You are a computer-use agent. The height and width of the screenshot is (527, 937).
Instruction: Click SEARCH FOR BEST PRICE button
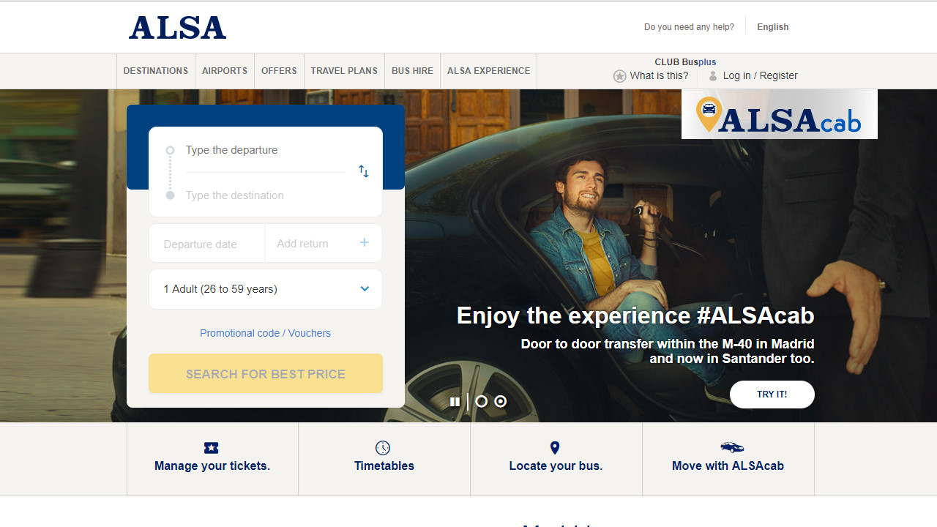tap(266, 374)
